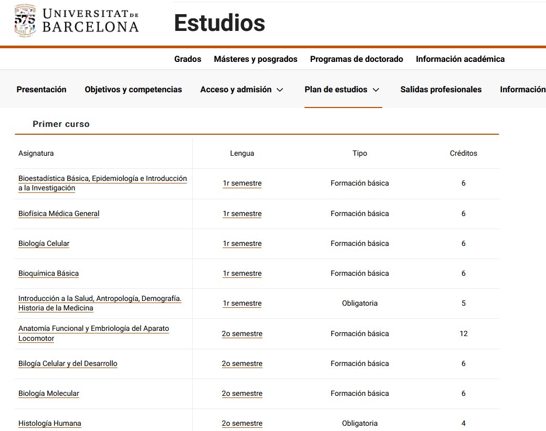
Task: Open Introducción a la Salud, Antropología link
Action: pyautogui.click(x=100, y=303)
